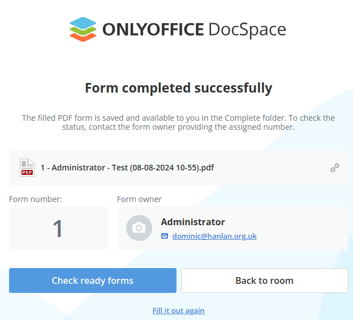The width and height of the screenshot is (353, 320).
Task: Open the 1 - Administrator - Test pdf file
Action: [x=127, y=168]
